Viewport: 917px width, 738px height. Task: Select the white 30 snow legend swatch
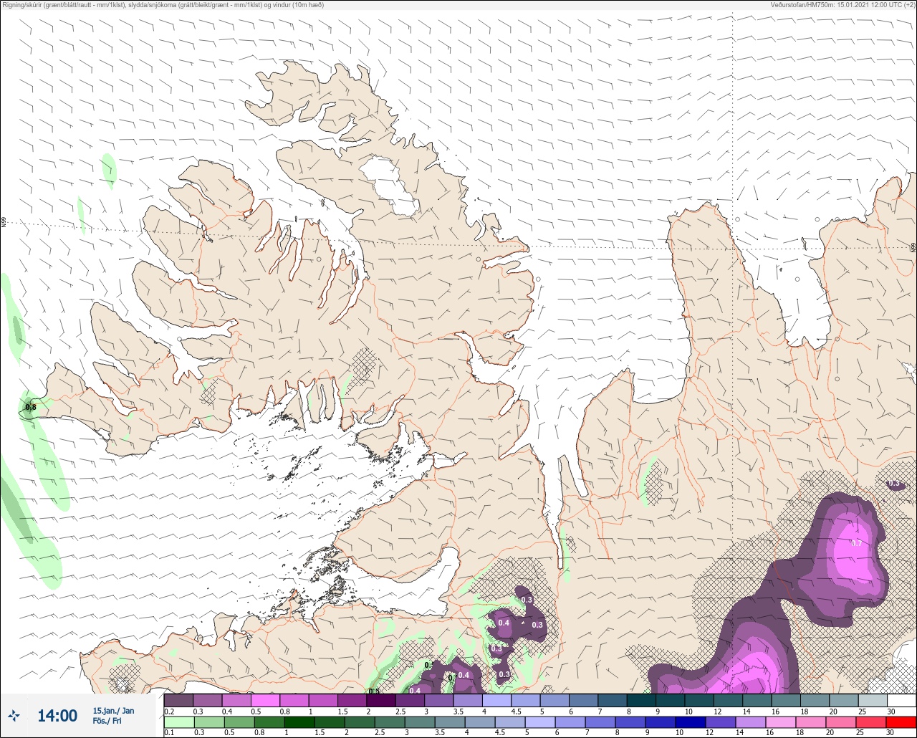click(x=902, y=700)
